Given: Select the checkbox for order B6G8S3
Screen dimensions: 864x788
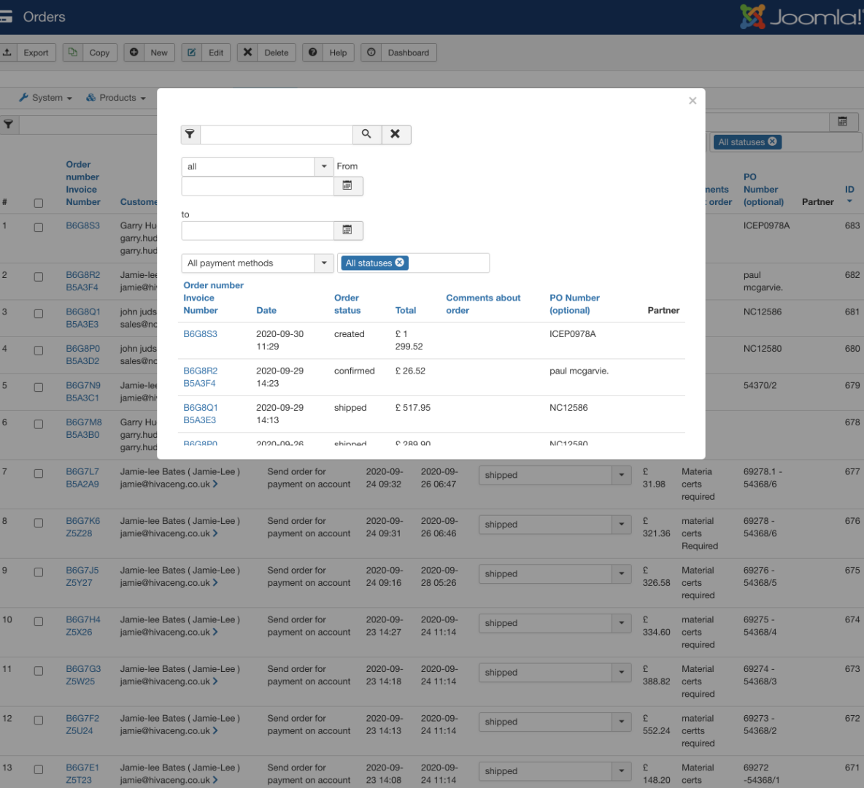Looking at the screenshot, I should tap(39, 228).
